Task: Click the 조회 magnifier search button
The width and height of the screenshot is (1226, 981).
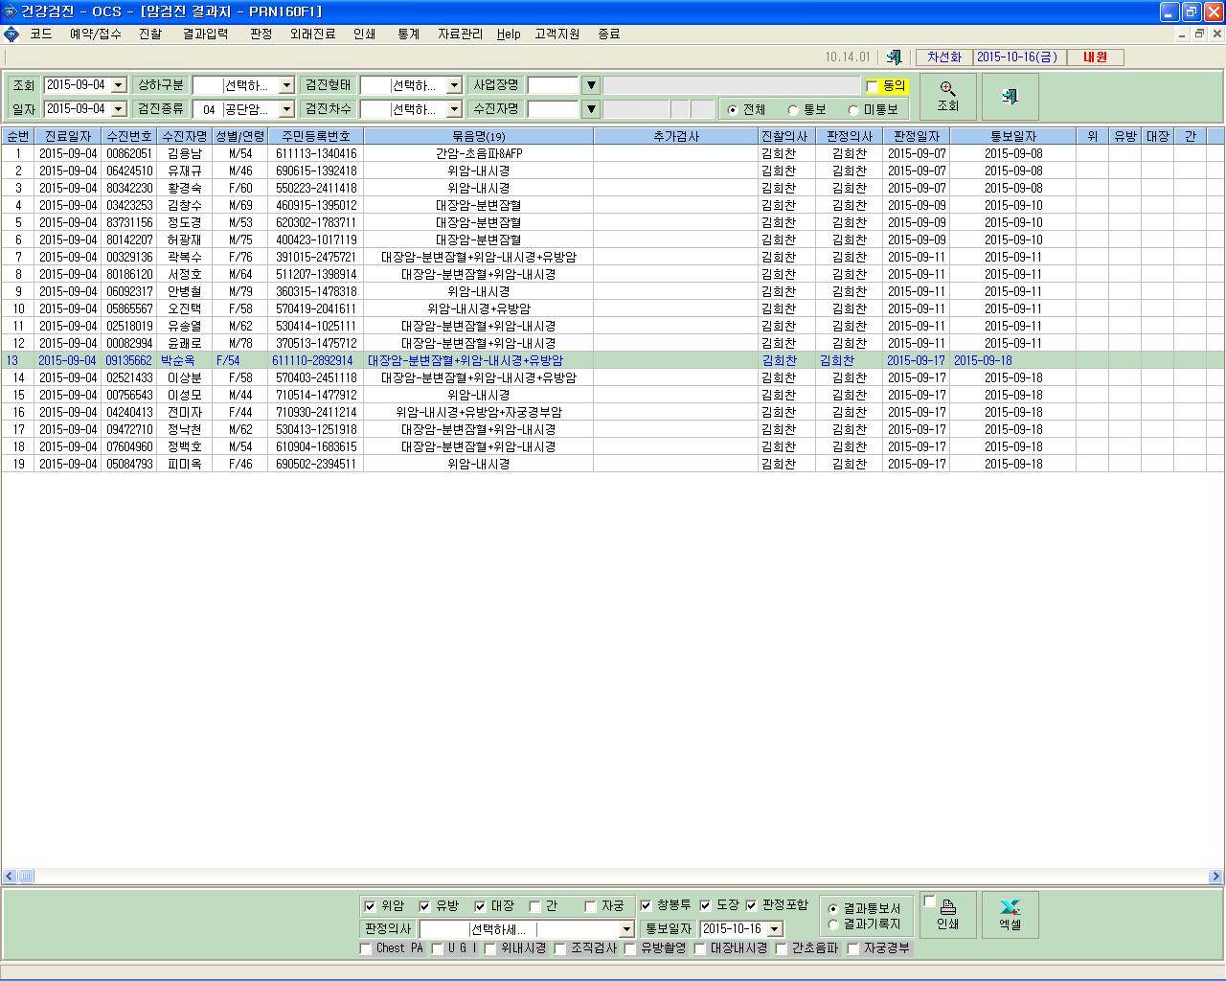Action: pyautogui.click(x=948, y=97)
